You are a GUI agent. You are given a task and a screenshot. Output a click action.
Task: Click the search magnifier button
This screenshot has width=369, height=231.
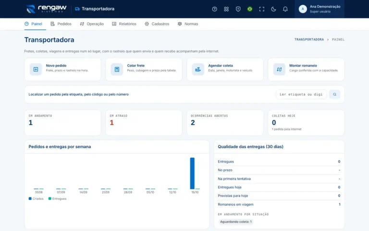tap(334, 94)
